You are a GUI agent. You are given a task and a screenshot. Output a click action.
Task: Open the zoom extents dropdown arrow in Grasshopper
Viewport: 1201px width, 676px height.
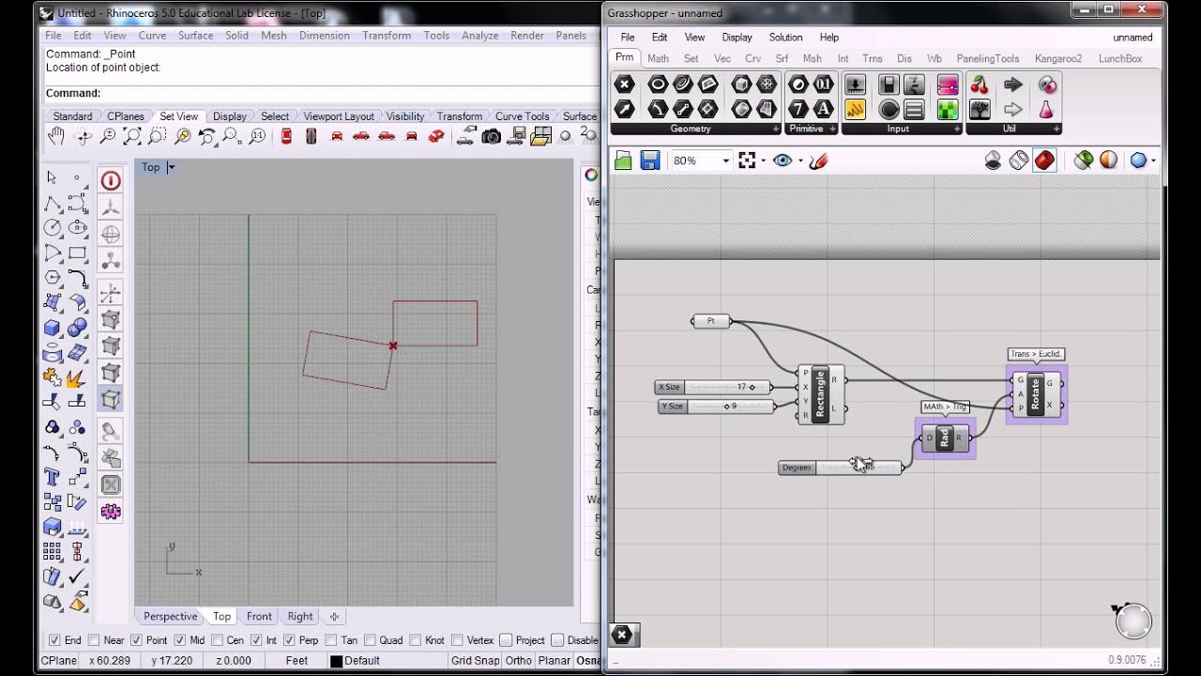tap(765, 161)
